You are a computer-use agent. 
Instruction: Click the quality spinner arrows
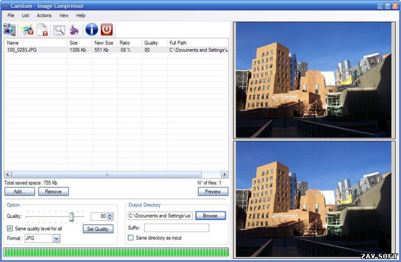[x=110, y=217]
